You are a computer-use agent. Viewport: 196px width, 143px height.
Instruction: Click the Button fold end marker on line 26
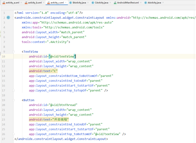[x=13, y=134]
